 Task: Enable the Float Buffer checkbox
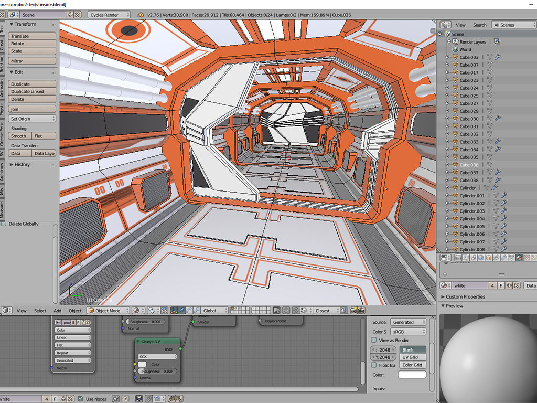[374, 365]
